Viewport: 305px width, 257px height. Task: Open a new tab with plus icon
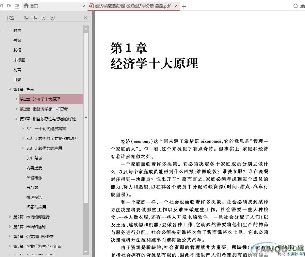pos(184,6)
